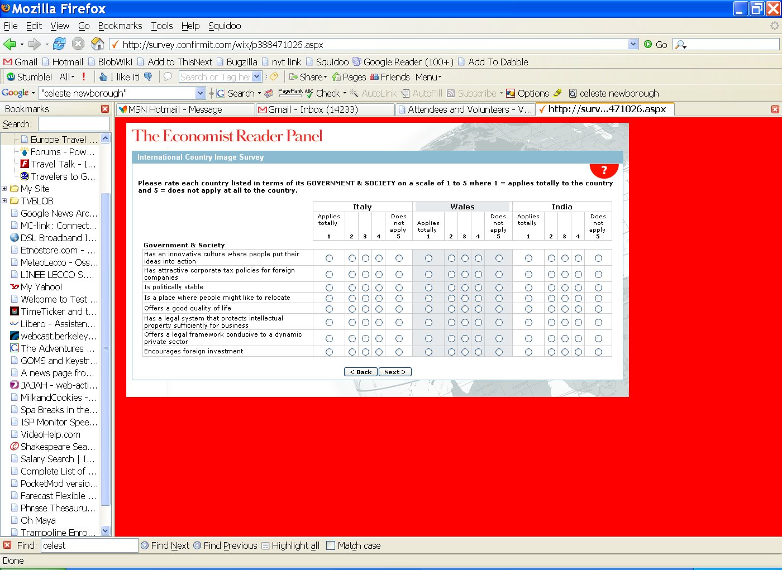This screenshot has width=782, height=570.
Task: Click the bookmarks sidebar scroll down arrow
Action: 106,531
